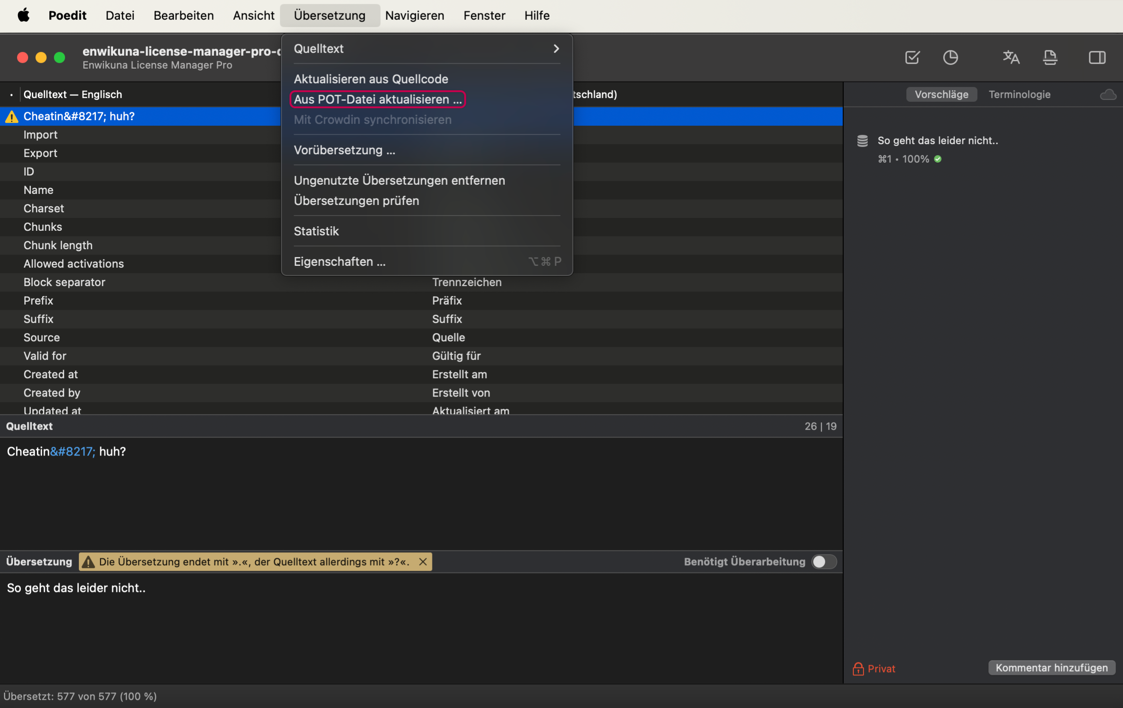Open the Poedit application menu
The image size is (1123, 708).
pyautogui.click(x=67, y=15)
